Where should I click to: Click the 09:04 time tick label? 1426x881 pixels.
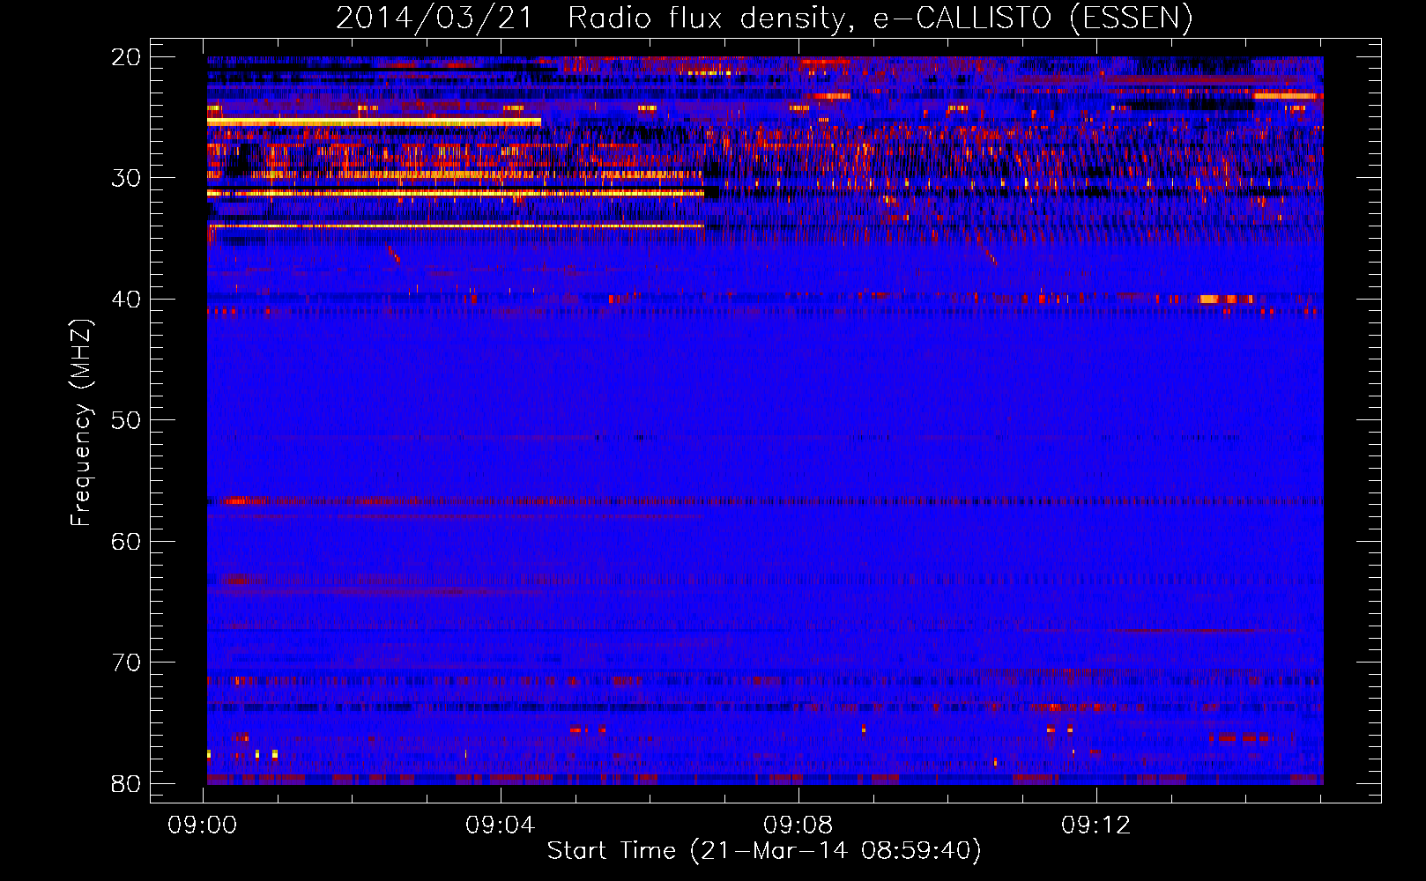501,825
